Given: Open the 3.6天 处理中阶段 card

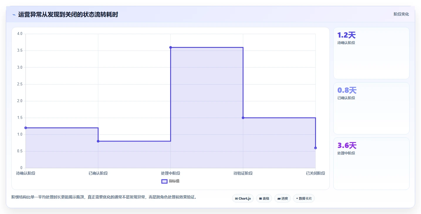Looking at the screenshot, I should point(371,164).
